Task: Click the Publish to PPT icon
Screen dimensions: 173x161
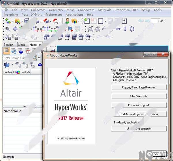Action: pos(55,21)
